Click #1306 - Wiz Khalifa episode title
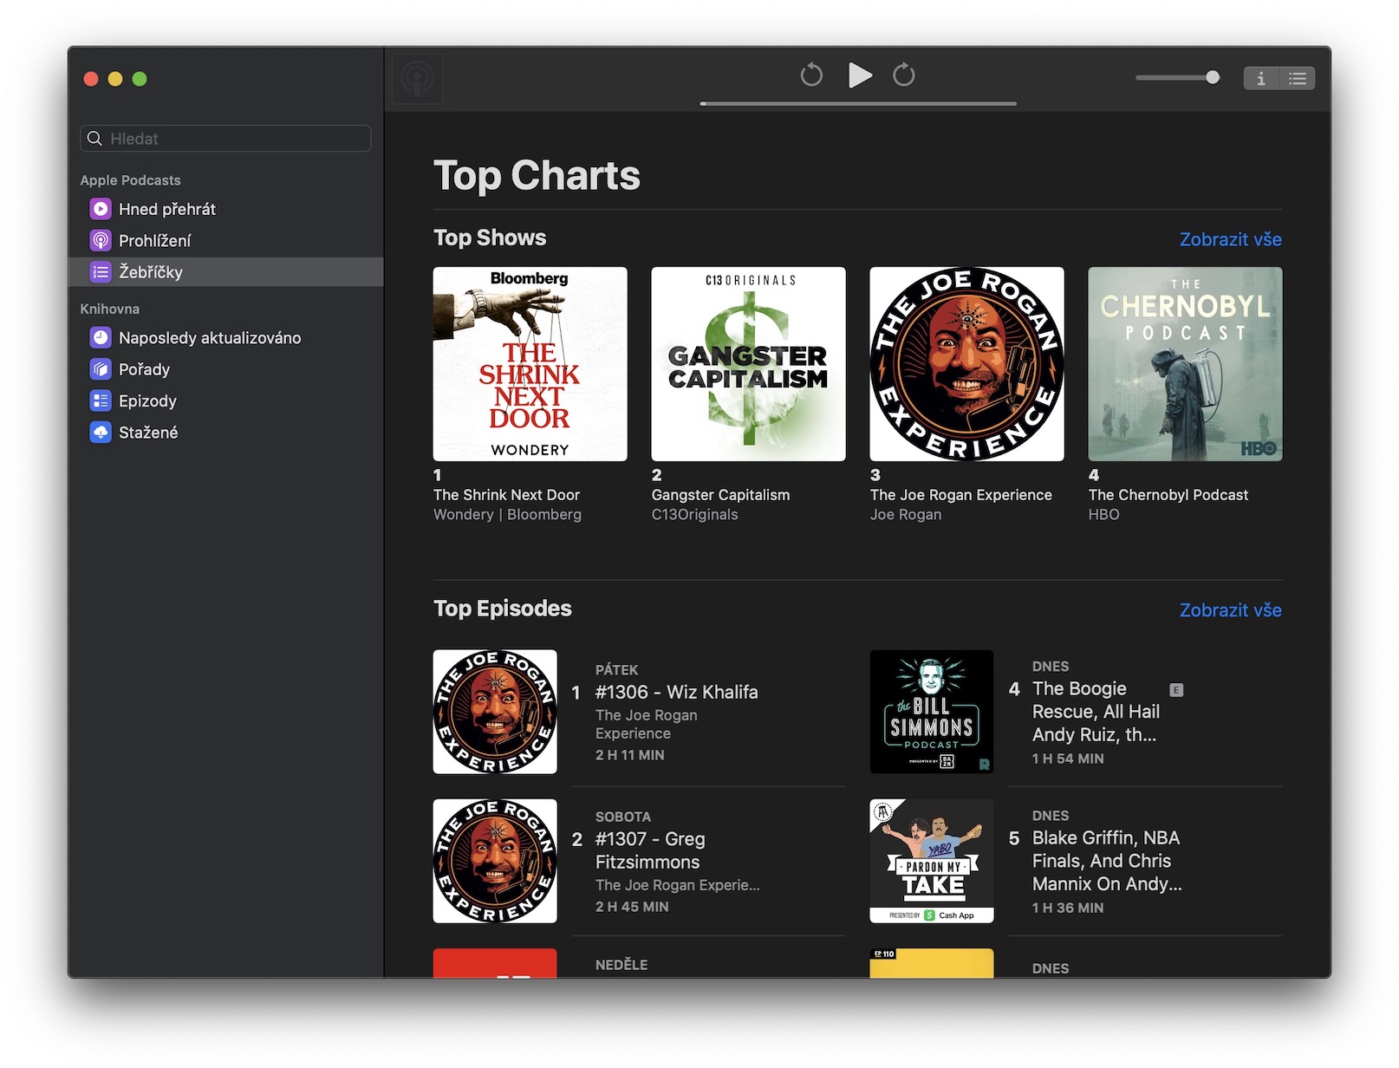This screenshot has width=1399, height=1068. click(x=676, y=693)
